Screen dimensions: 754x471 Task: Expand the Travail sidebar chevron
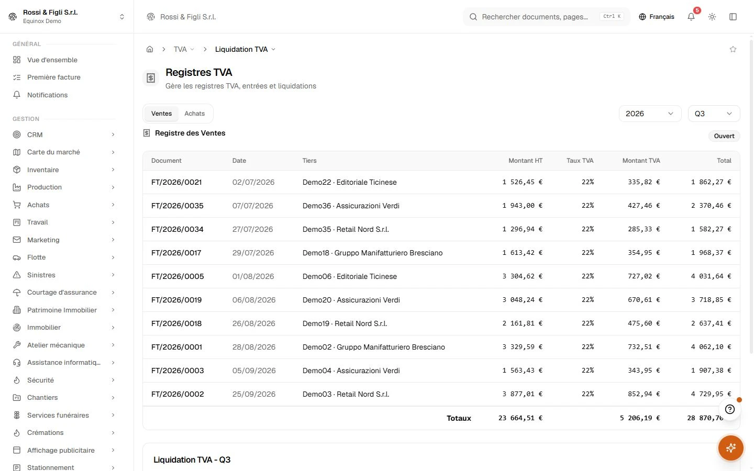coord(113,222)
